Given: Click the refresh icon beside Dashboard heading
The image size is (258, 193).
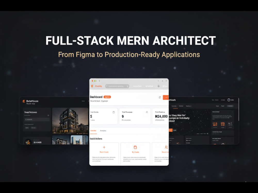Looking at the screenshot, I should tap(160, 97).
